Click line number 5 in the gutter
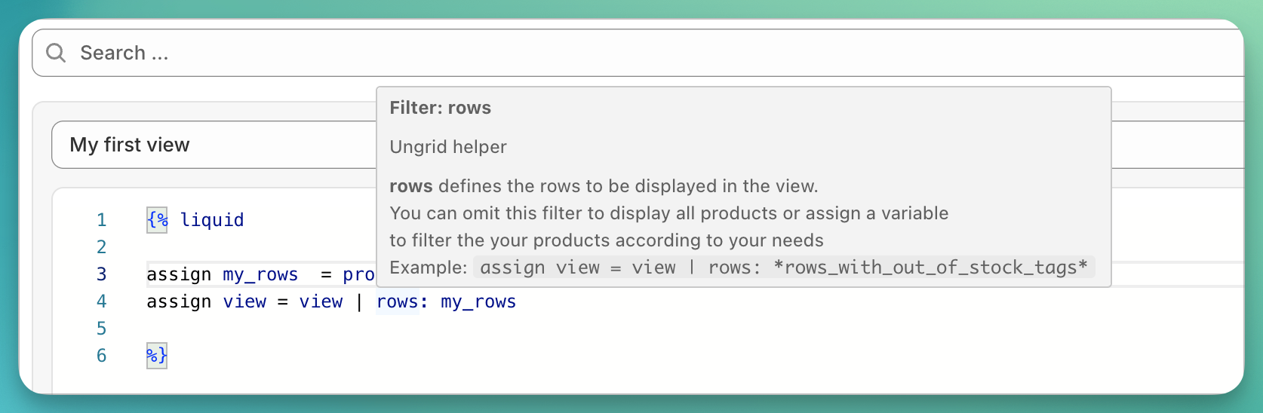Screen dimensions: 1263x413 pyautogui.click(x=101, y=329)
